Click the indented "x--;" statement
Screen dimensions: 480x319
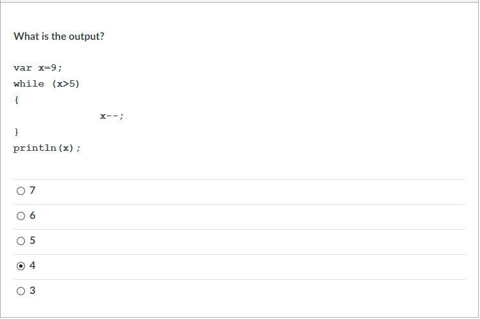(x=112, y=116)
